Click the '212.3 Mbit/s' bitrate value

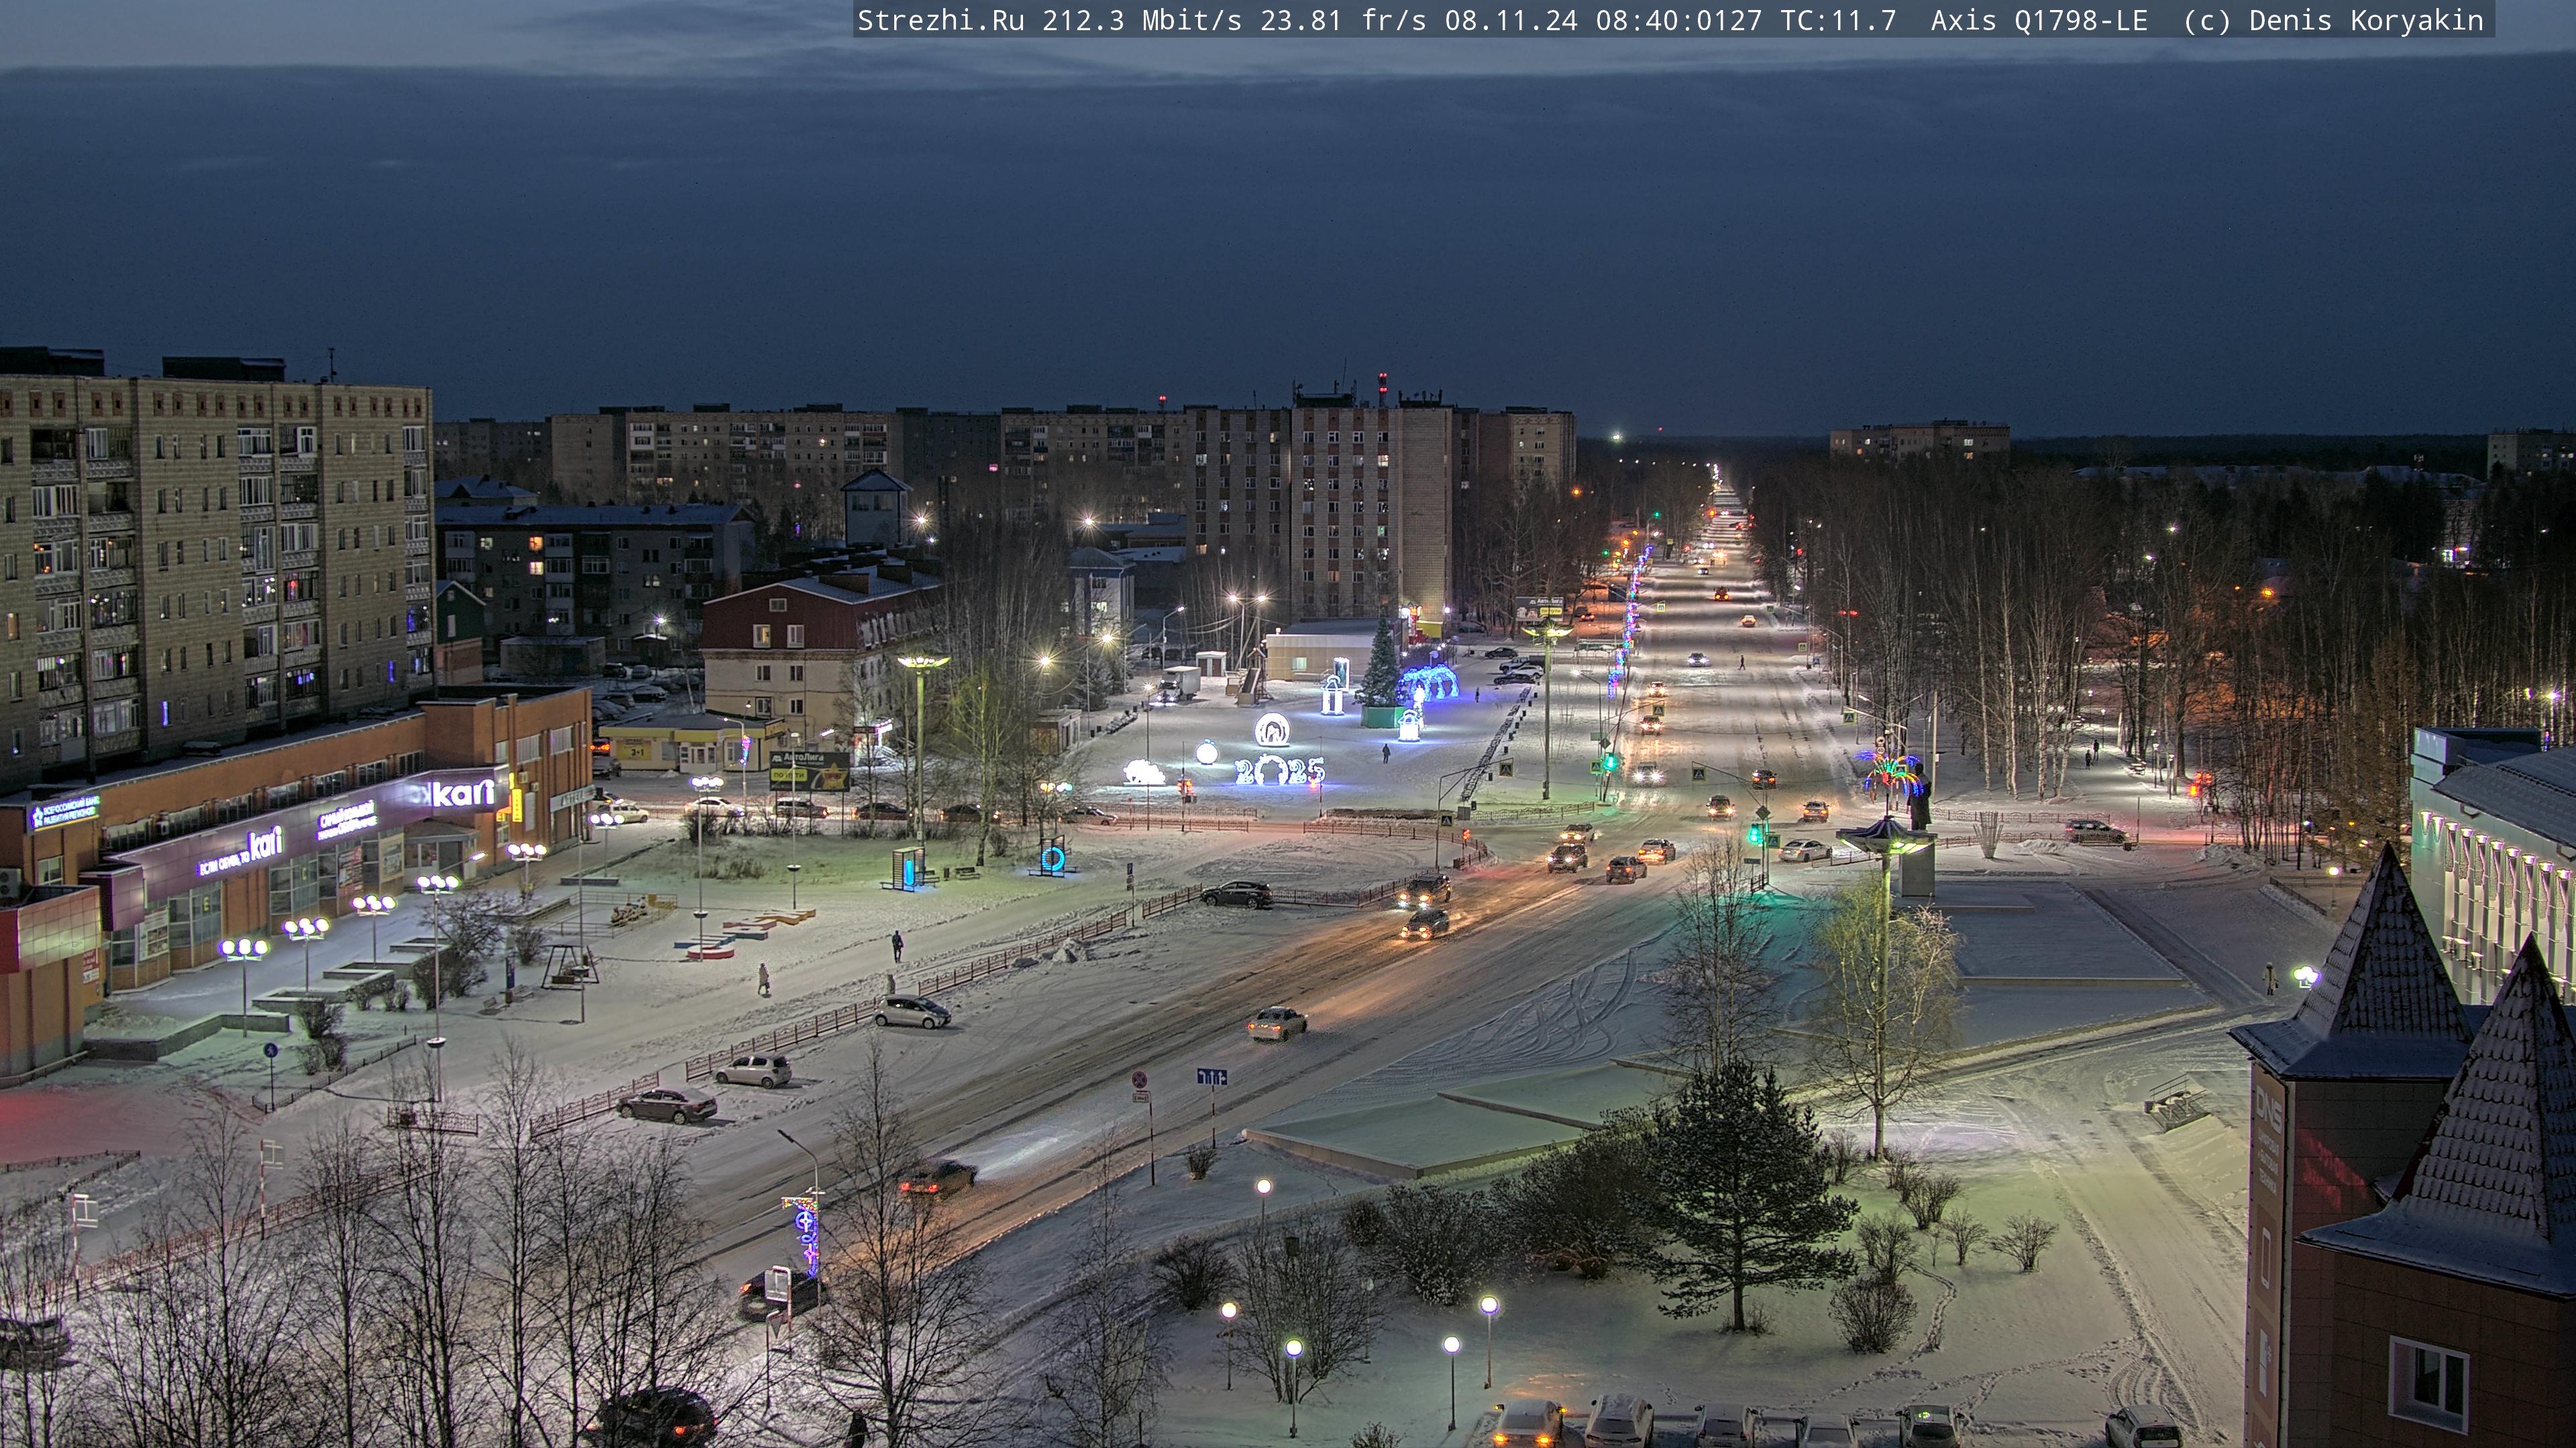point(1142,20)
